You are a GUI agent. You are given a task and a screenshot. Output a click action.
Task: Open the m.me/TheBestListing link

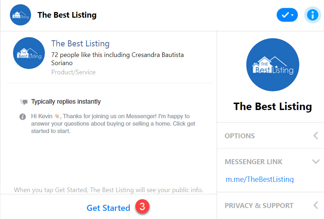tap(260, 179)
